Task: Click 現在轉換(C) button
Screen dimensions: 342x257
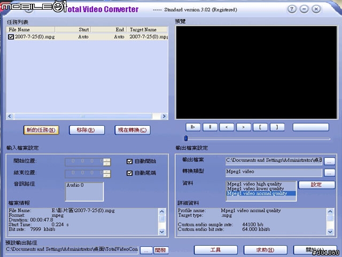Action: point(133,130)
